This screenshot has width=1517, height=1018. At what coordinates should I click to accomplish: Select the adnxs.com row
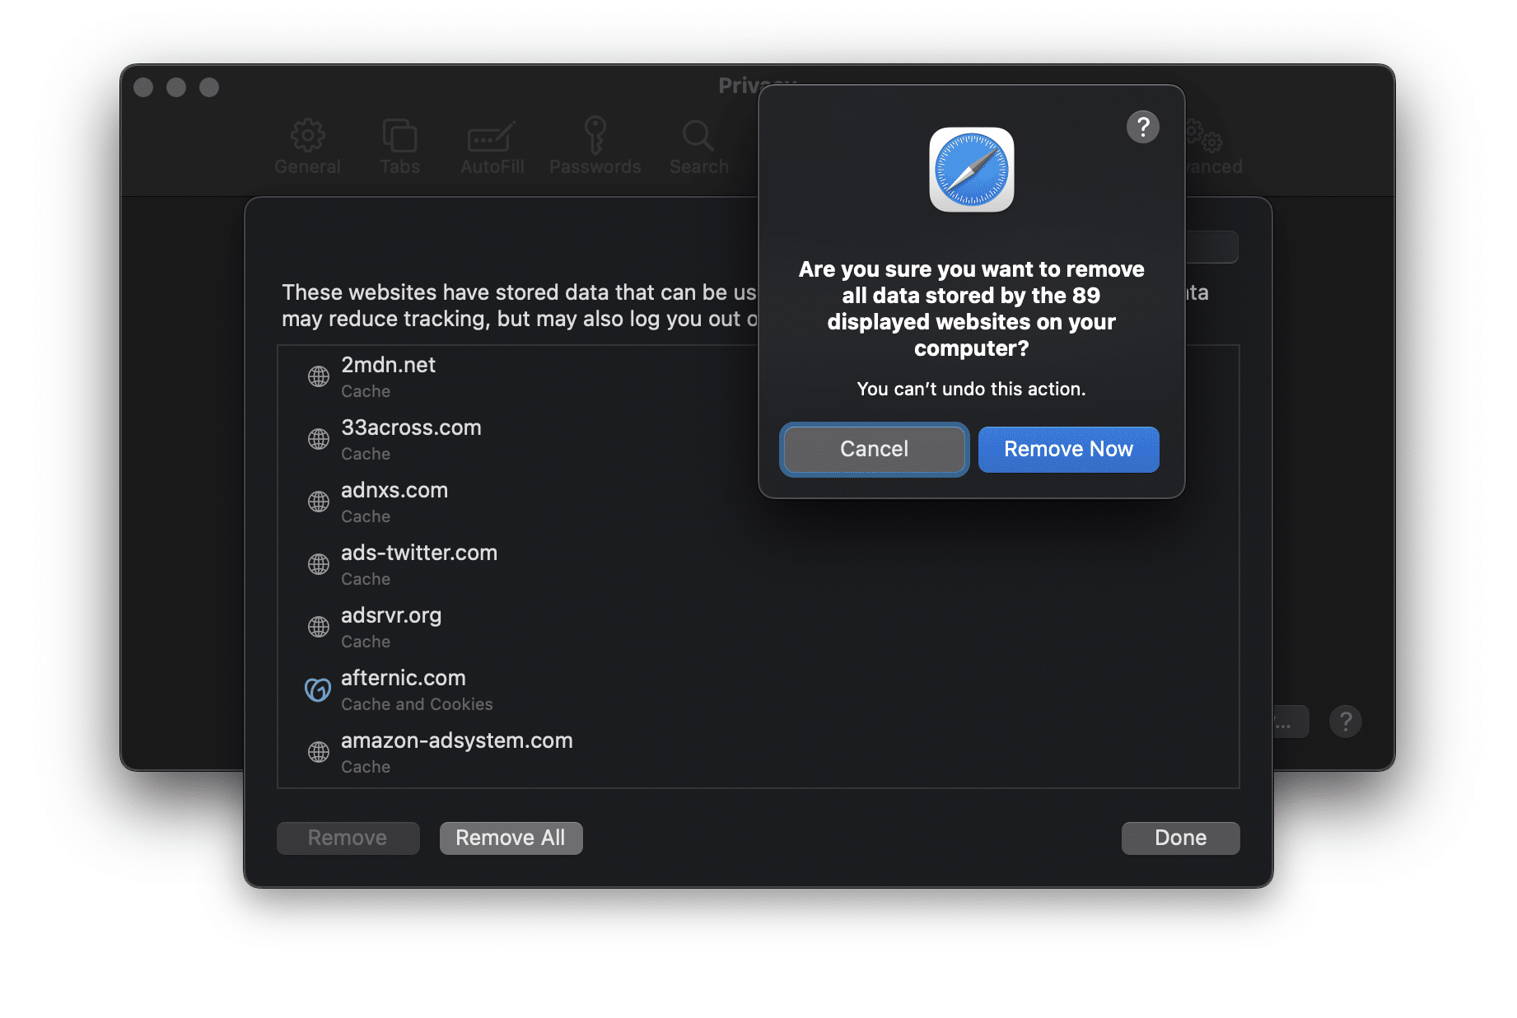pyautogui.click(x=394, y=502)
